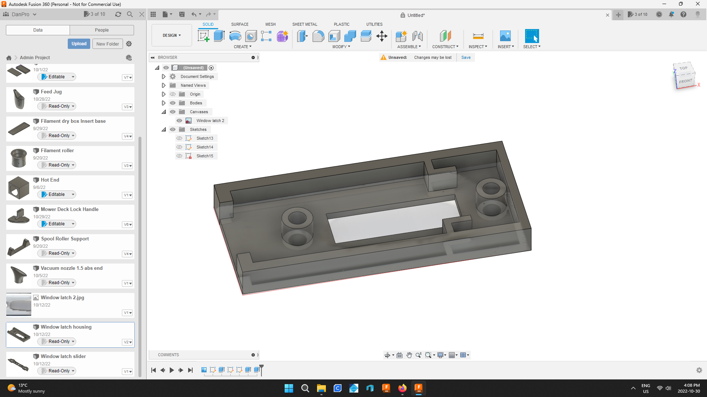Create a new component via Assemble icon

tap(401, 36)
